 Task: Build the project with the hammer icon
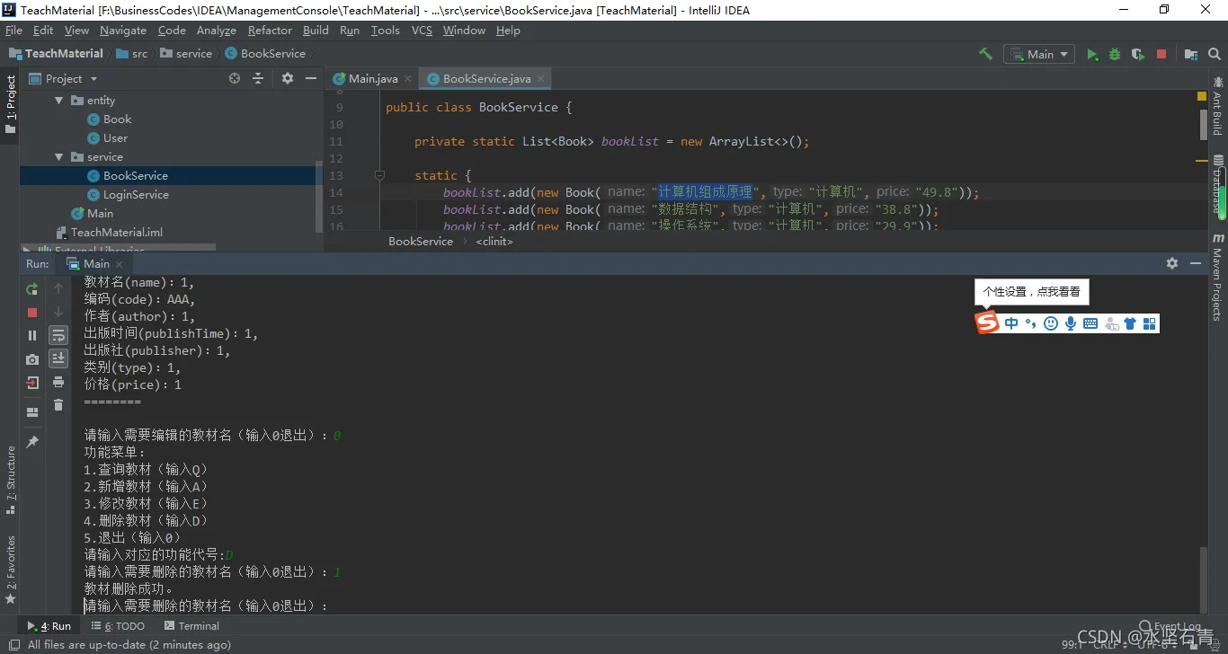click(x=986, y=54)
